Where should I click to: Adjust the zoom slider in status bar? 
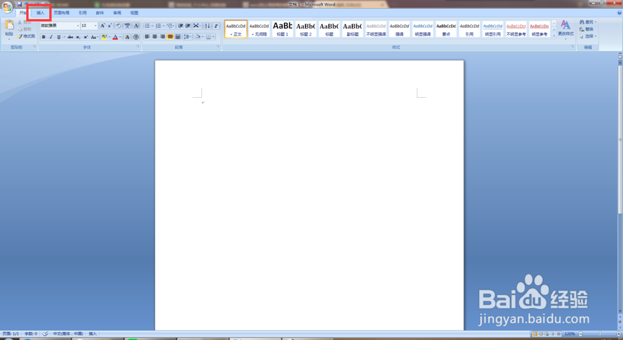click(x=600, y=334)
